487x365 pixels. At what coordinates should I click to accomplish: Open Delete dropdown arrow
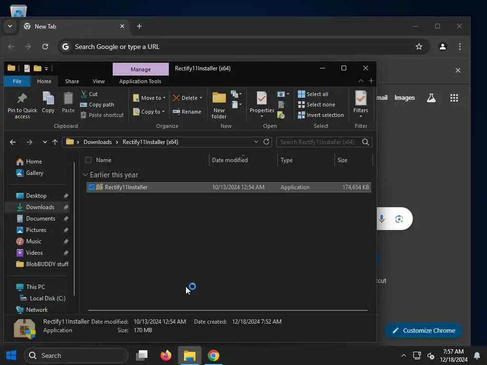(201, 98)
